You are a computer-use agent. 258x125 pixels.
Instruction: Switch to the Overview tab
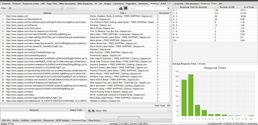[179, 4]
